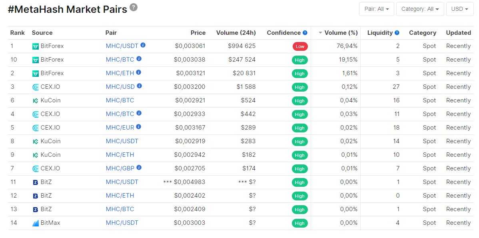
Task: Click the BitForex logo in rank 1 row
Action: tap(36, 46)
